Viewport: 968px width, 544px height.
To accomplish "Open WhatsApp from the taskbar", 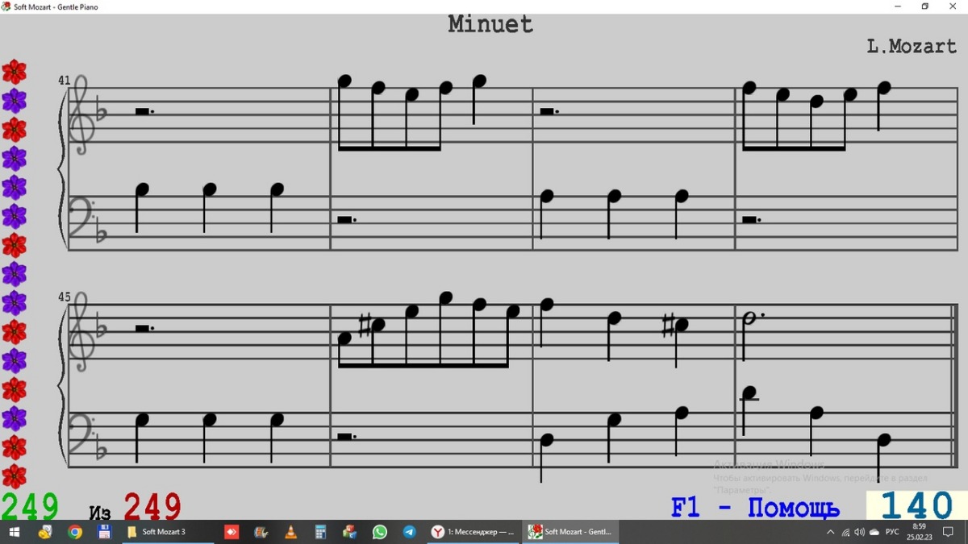I will 380,532.
